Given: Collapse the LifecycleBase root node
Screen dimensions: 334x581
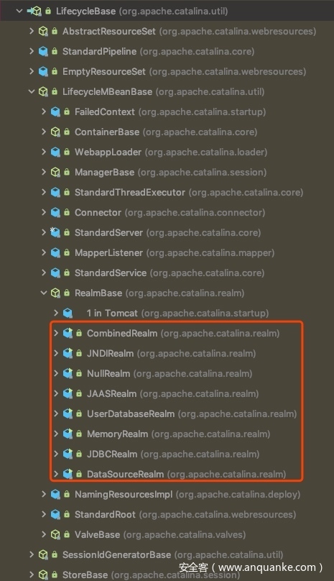Looking at the screenshot, I should 19,11.
